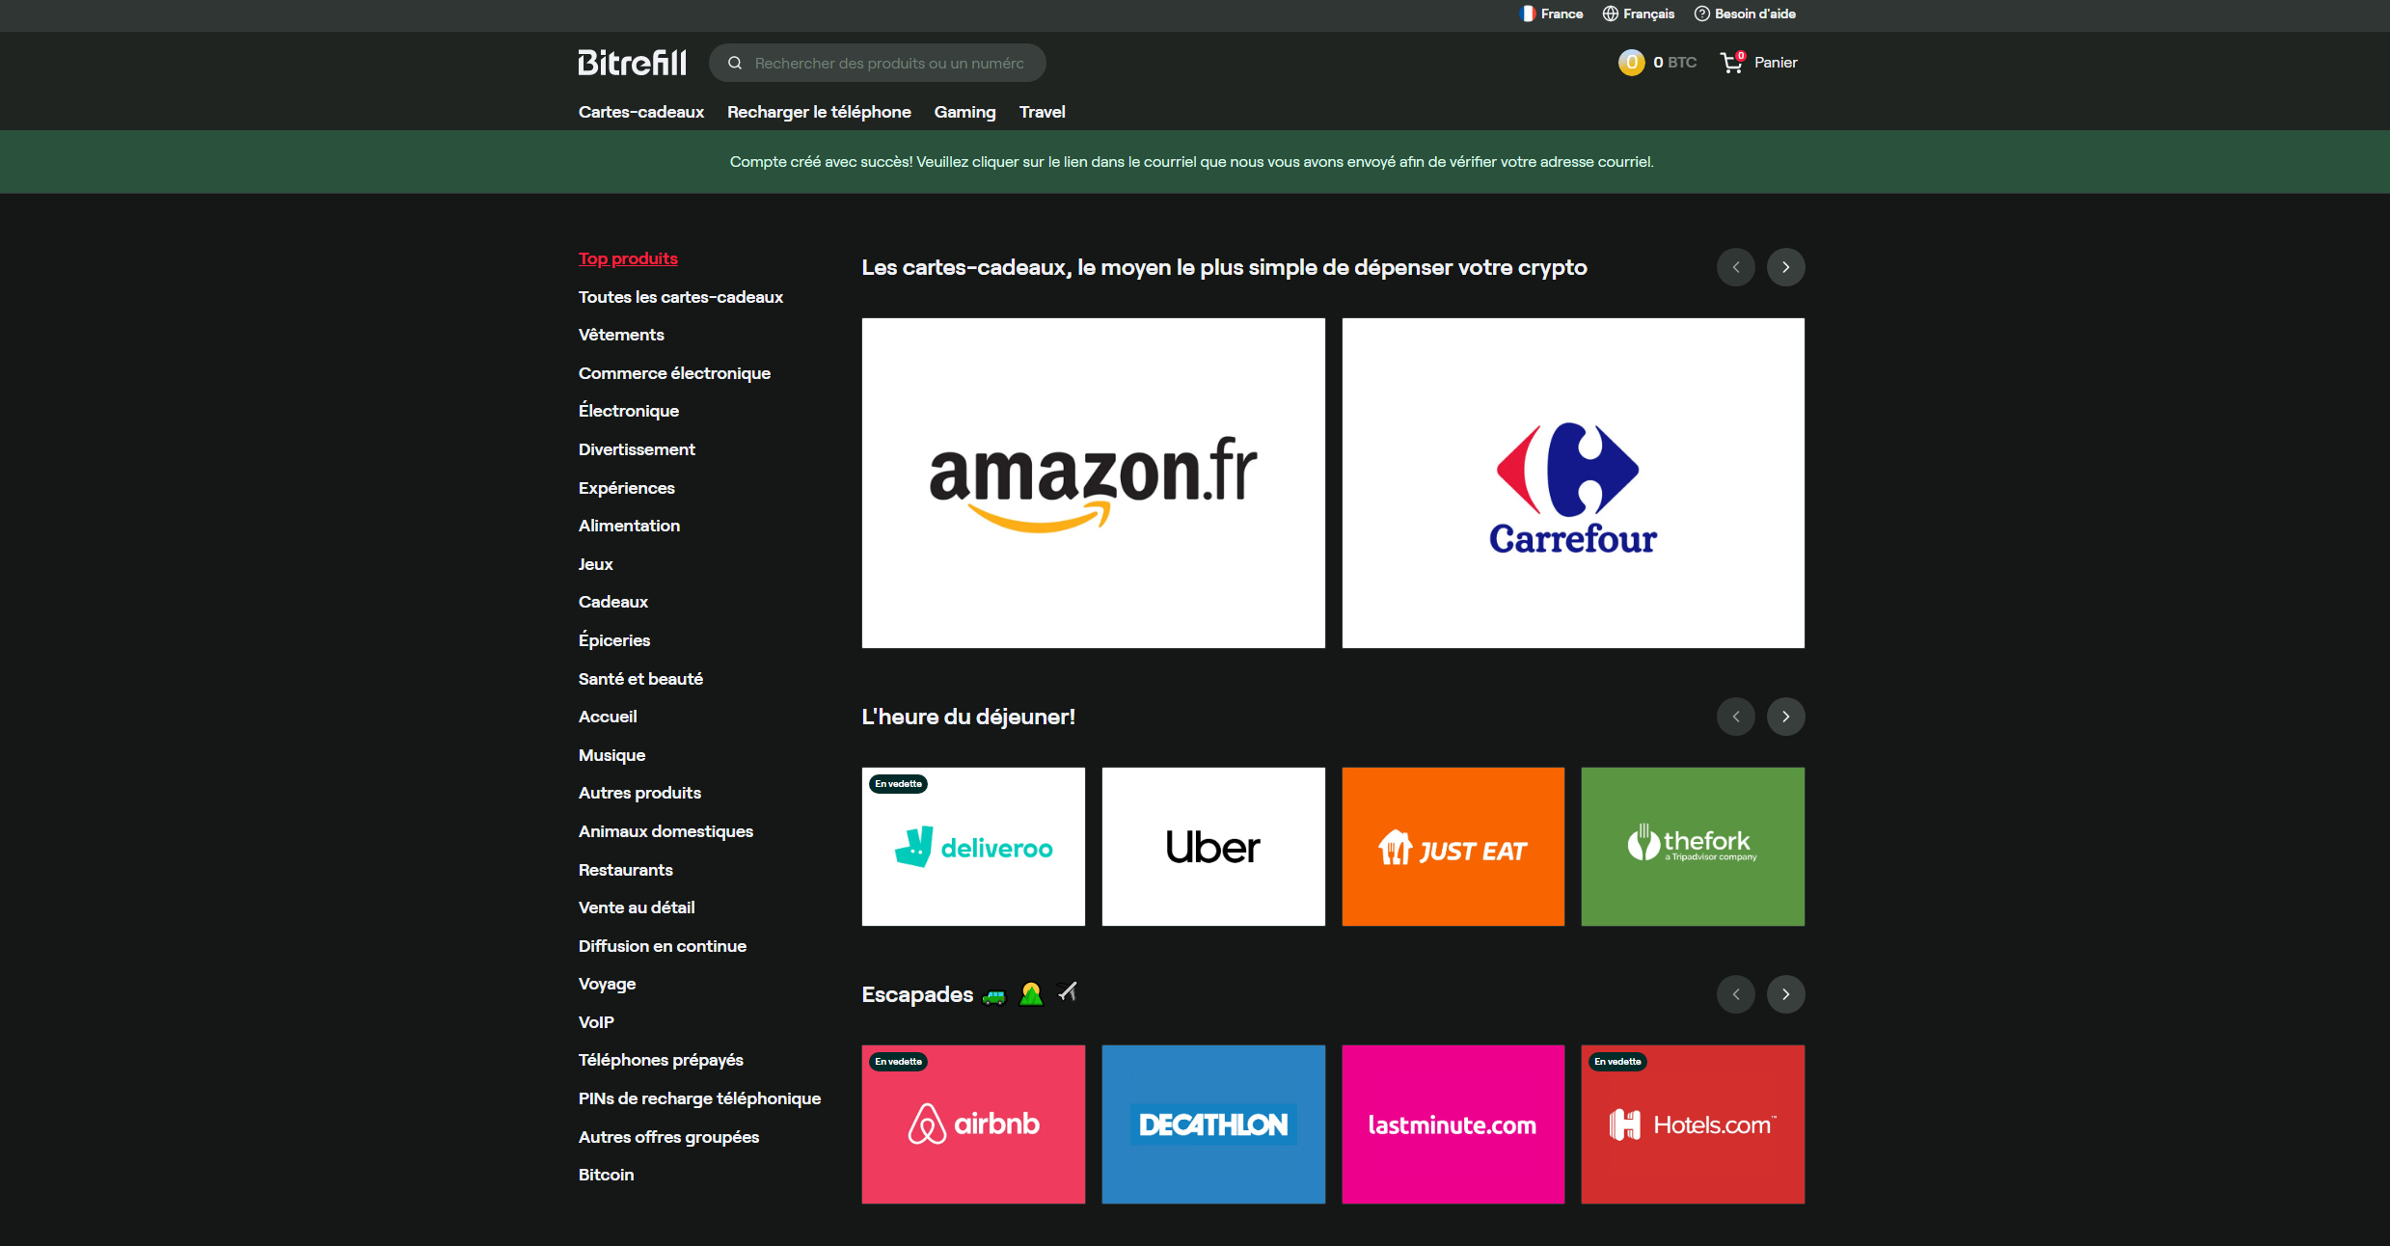
Task: Open the amazon.fr gift card
Action: pyautogui.click(x=1094, y=483)
